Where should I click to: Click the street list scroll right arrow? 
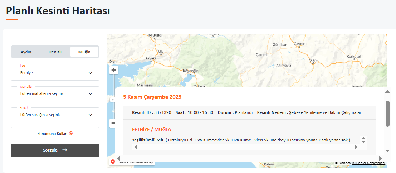click(x=356, y=147)
